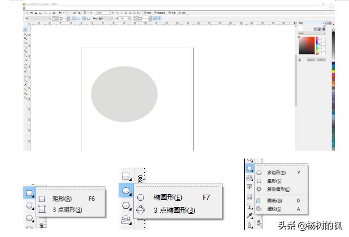Image resolution: width=349 pixels, height=237 pixels.
Task: Click basic shapes tool in right toolbox
Action: point(250,178)
